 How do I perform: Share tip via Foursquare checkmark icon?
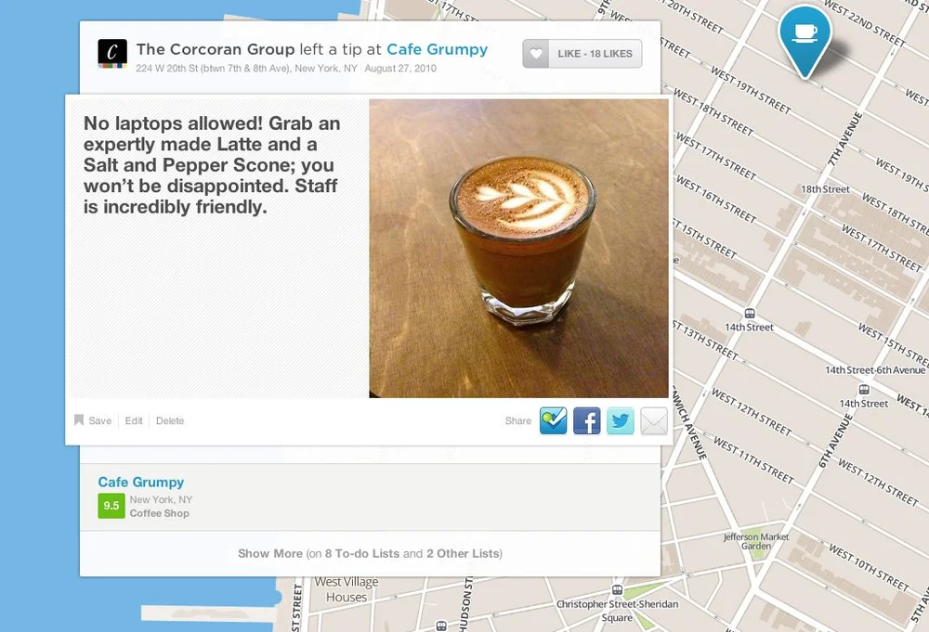[x=554, y=420]
